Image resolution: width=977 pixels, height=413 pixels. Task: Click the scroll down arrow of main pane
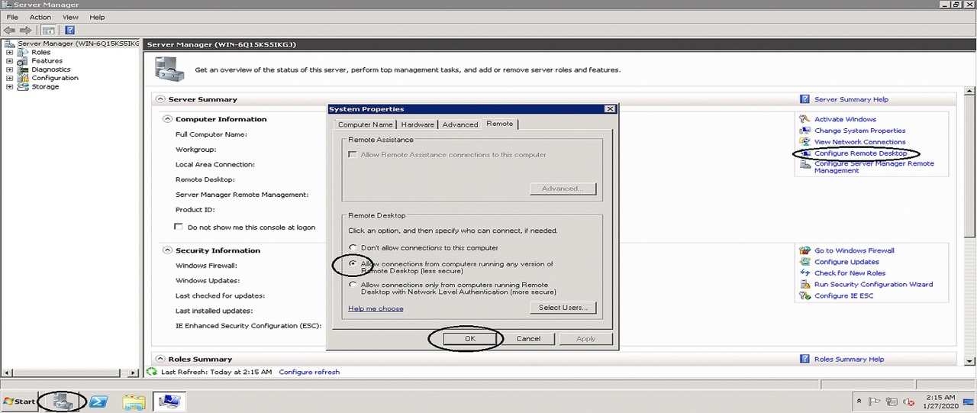click(x=971, y=360)
